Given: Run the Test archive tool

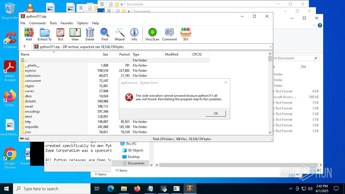Looking at the screenshot, I should (60, 34).
